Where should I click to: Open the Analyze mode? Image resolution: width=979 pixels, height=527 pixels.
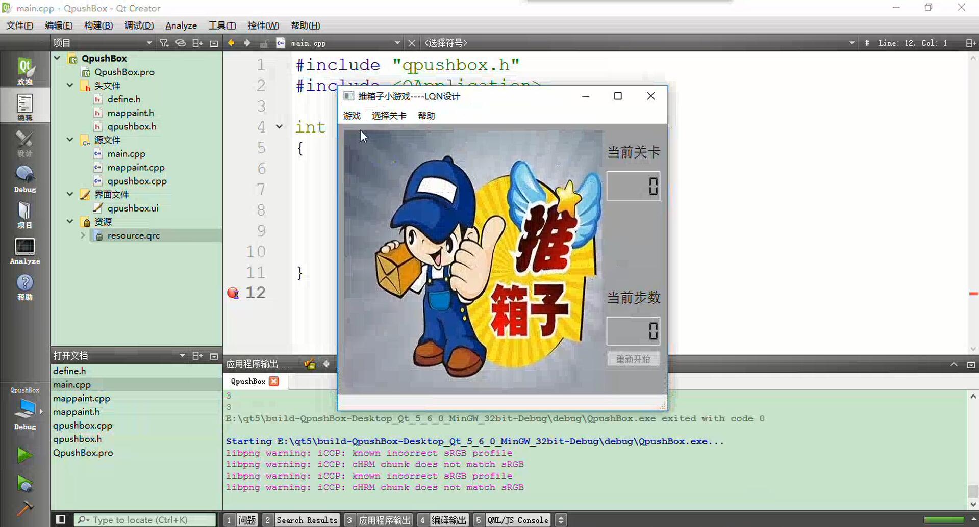click(24, 250)
